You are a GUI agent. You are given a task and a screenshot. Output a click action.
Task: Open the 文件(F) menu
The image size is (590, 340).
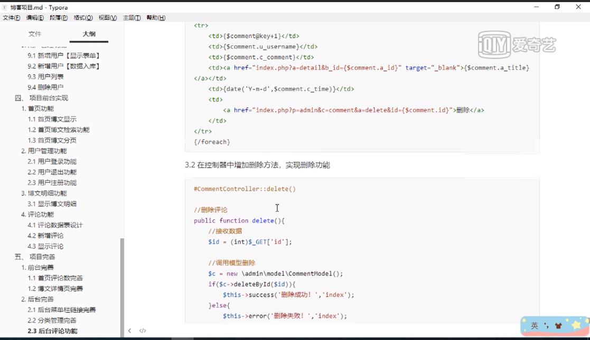(11, 17)
